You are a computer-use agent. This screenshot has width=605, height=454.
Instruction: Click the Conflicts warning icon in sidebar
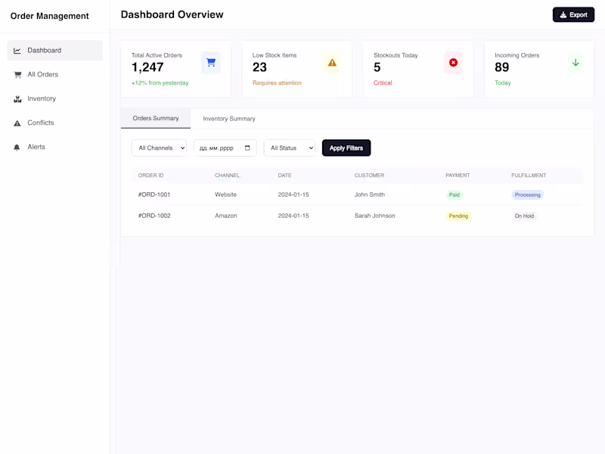(x=17, y=123)
